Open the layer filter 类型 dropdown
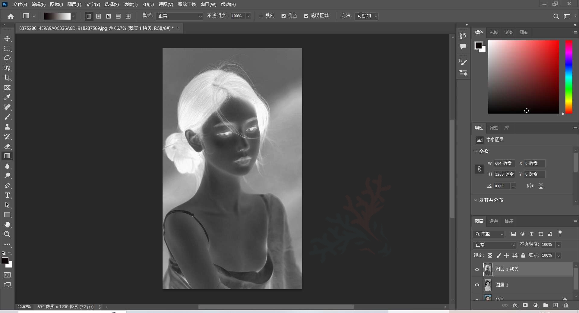Viewport: 579px width, 313px height. coord(489,234)
